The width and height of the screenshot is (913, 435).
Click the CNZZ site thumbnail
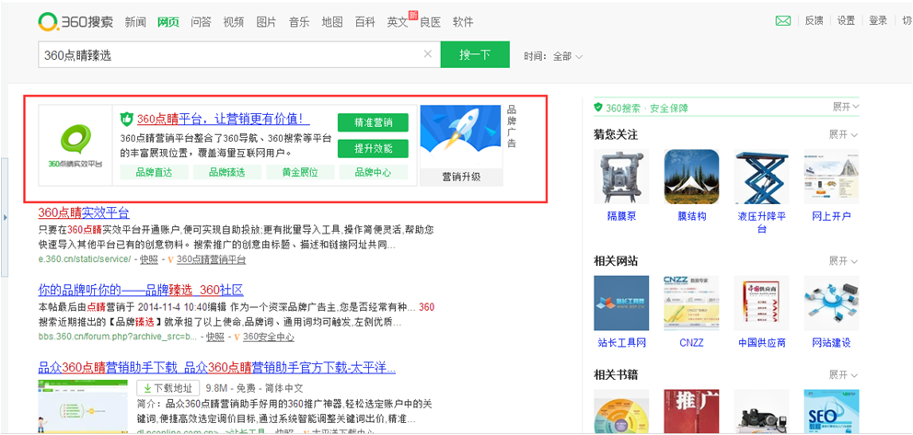[x=691, y=303]
